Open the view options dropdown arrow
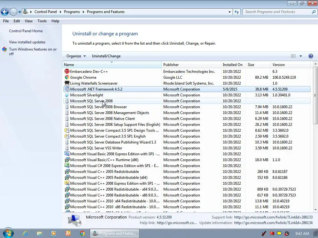This screenshot has width=318, height=238. [301, 56]
